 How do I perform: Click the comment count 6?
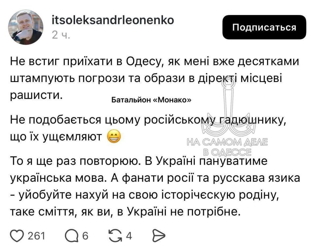tap(85, 236)
